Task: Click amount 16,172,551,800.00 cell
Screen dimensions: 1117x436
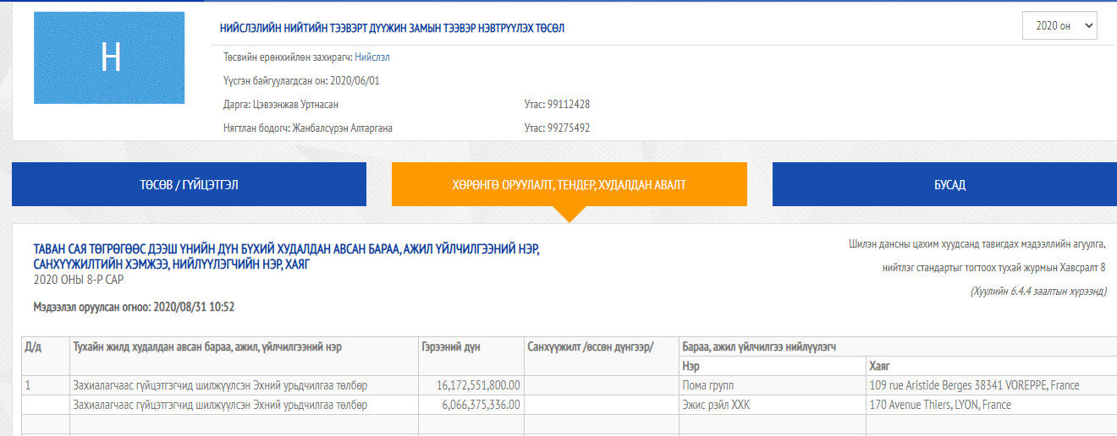Action: point(471,385)
